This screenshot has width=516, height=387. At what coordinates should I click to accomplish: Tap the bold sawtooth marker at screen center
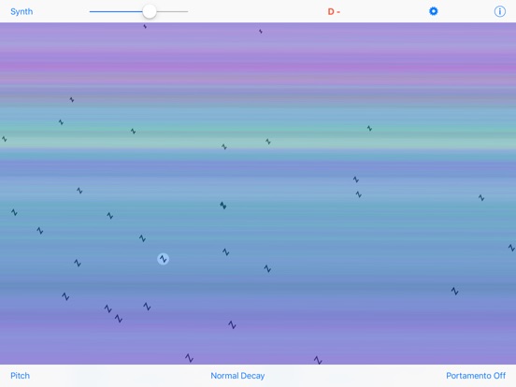pyautogui.click(x=223, y=206)
